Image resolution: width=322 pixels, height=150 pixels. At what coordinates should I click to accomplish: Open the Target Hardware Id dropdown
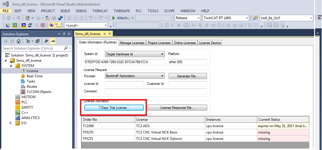[163, 54]
